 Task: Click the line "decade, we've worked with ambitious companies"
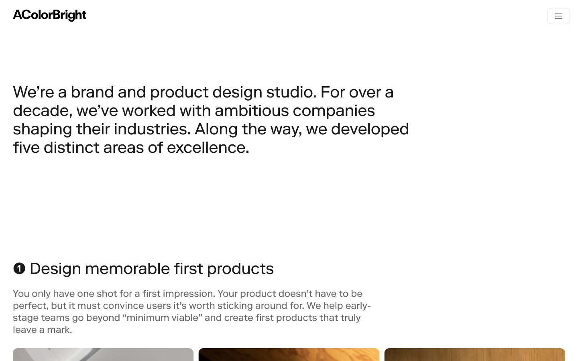tap(194, 111)
